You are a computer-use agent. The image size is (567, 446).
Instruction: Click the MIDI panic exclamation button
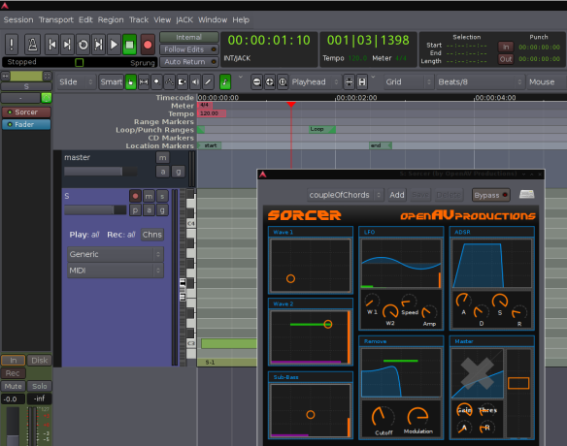click(12, 45)
